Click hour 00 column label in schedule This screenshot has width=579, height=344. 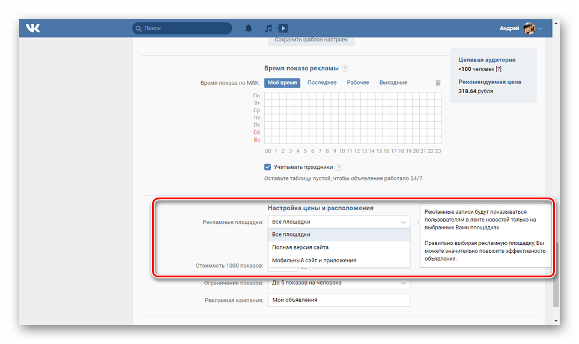coord(268,151)
